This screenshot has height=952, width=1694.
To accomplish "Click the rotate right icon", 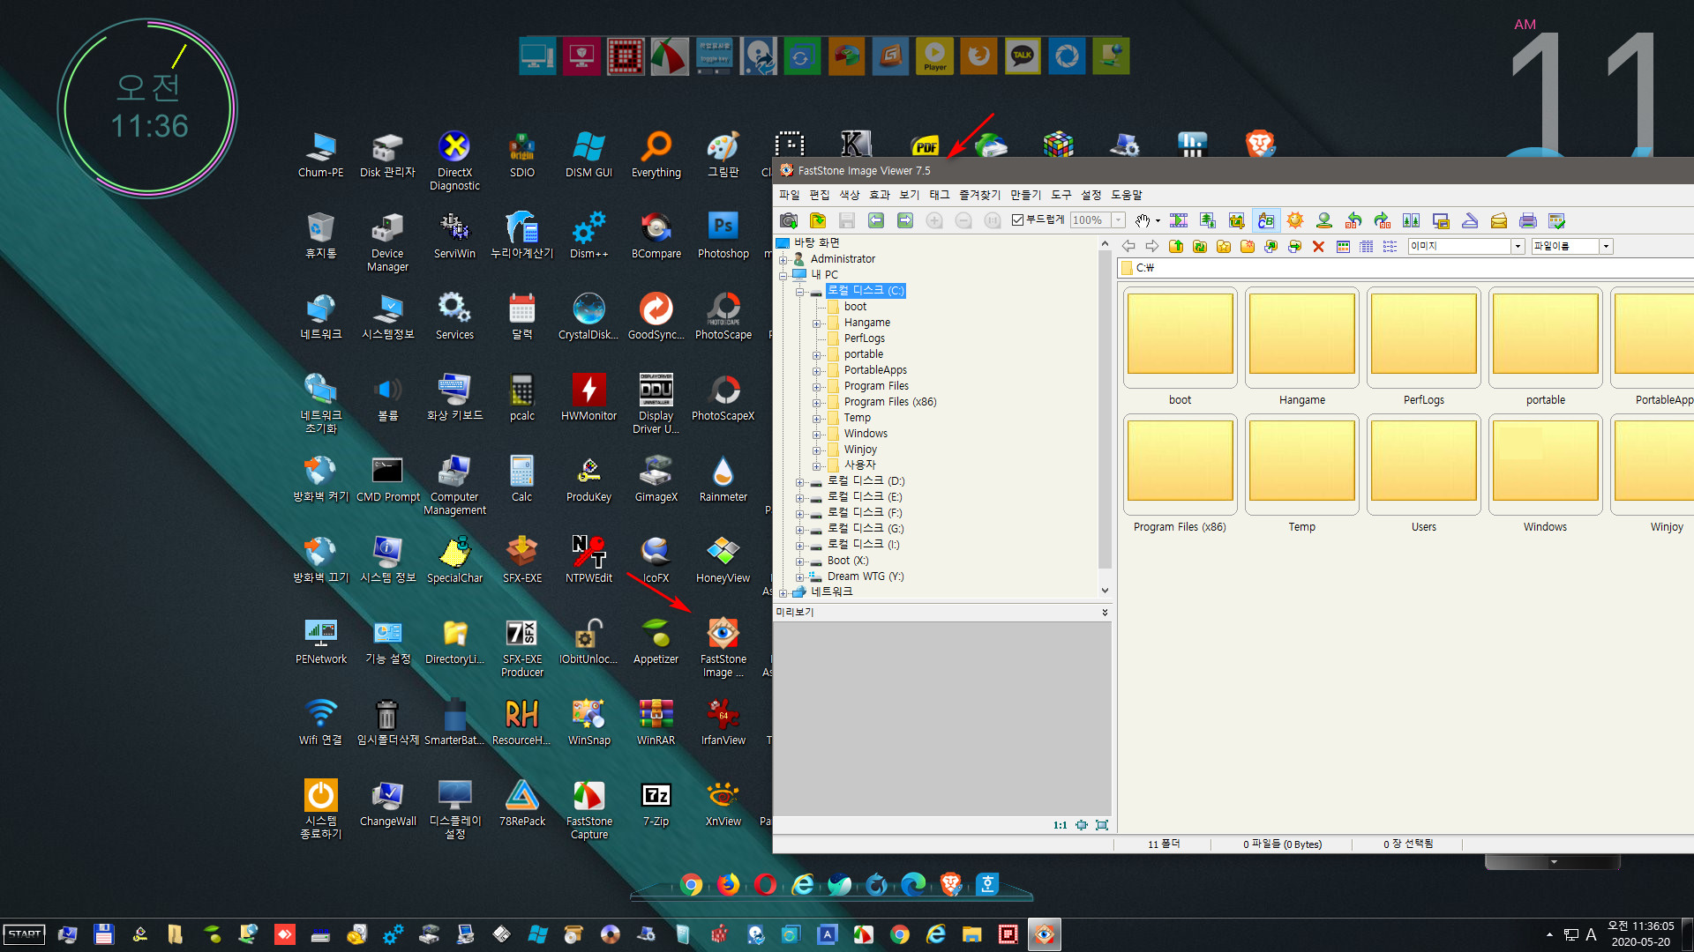I will 1383,220.
